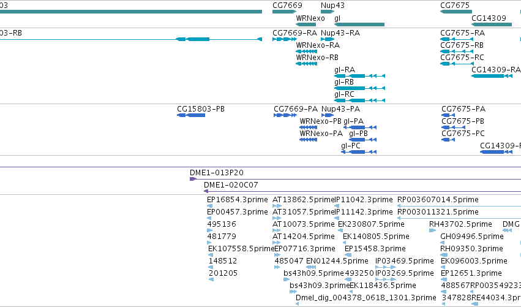The width and height of the screenshot is (521, 307).
Task: Select the 148512 feature label
Action: pos(223,262)
